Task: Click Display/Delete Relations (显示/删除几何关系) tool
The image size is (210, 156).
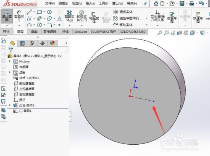Action: tap(157, 16)
